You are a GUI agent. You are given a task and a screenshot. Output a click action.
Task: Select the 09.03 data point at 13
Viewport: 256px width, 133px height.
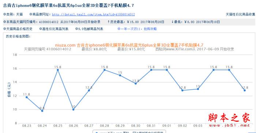(198, 89)
